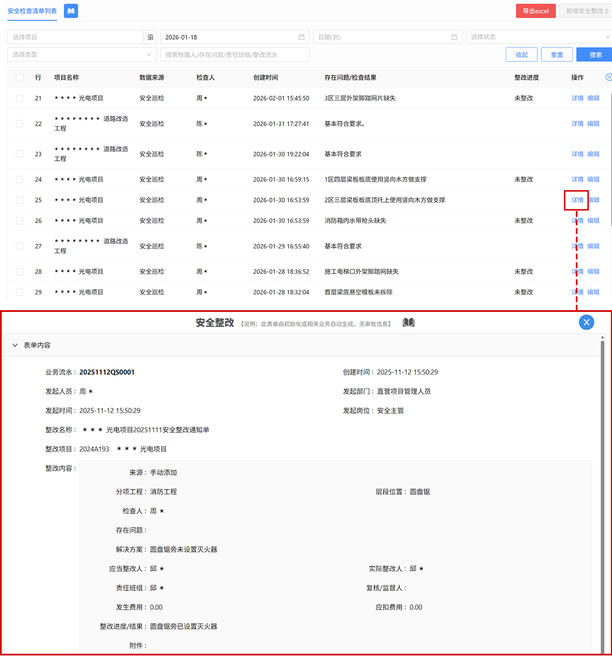This screenshot has width=612, height=656.
Task: Click the book icon in 安全整改 header
Action: (x=408, y=323)
